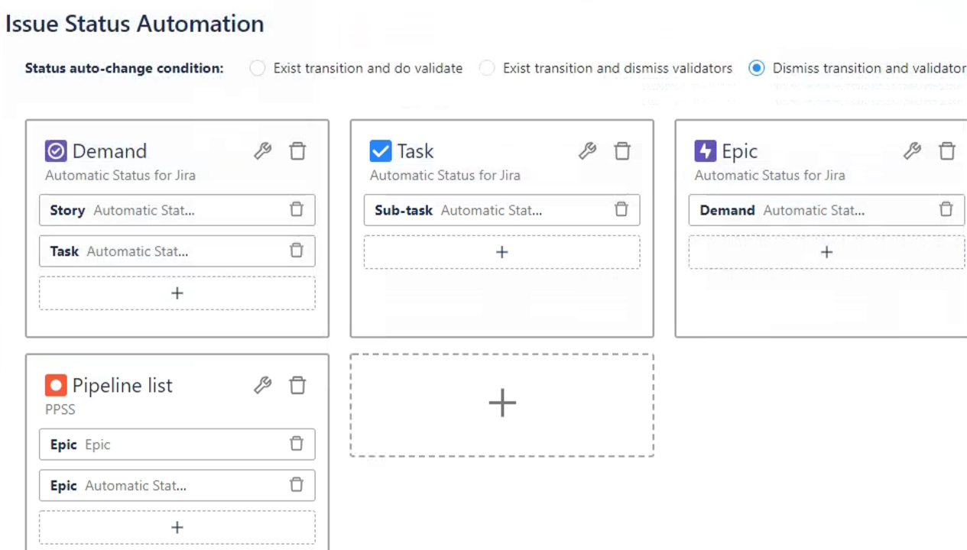
Task: Open wrench settings for Task card
Action: click(587, 151)
